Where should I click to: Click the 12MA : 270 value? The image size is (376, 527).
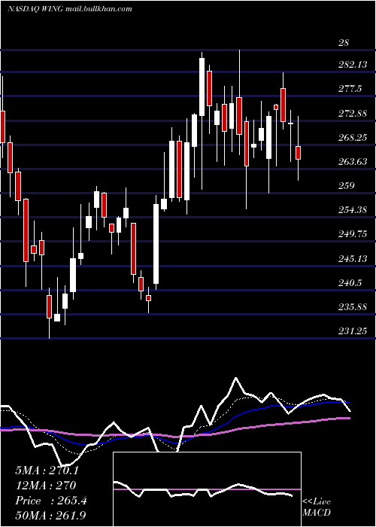pos(46,486)
